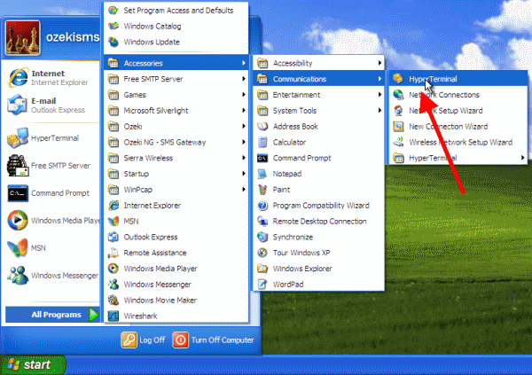
Task: Click the Windows start button
Action: pos(33,365)
